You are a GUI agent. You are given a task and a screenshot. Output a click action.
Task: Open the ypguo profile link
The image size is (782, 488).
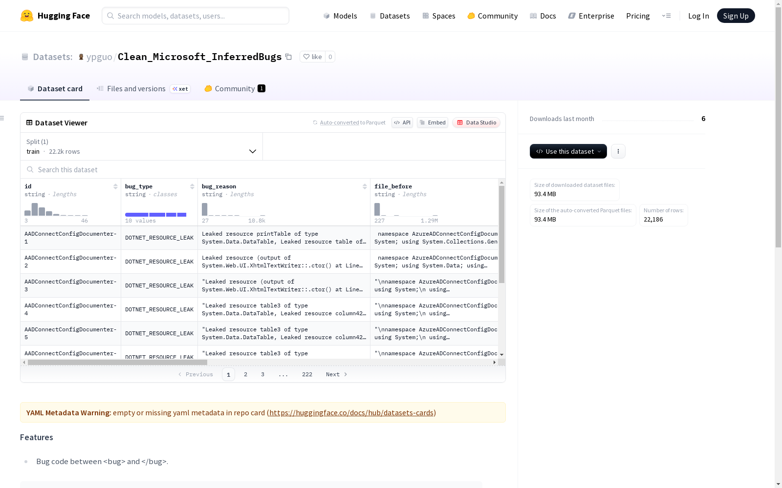click(99, 57)
